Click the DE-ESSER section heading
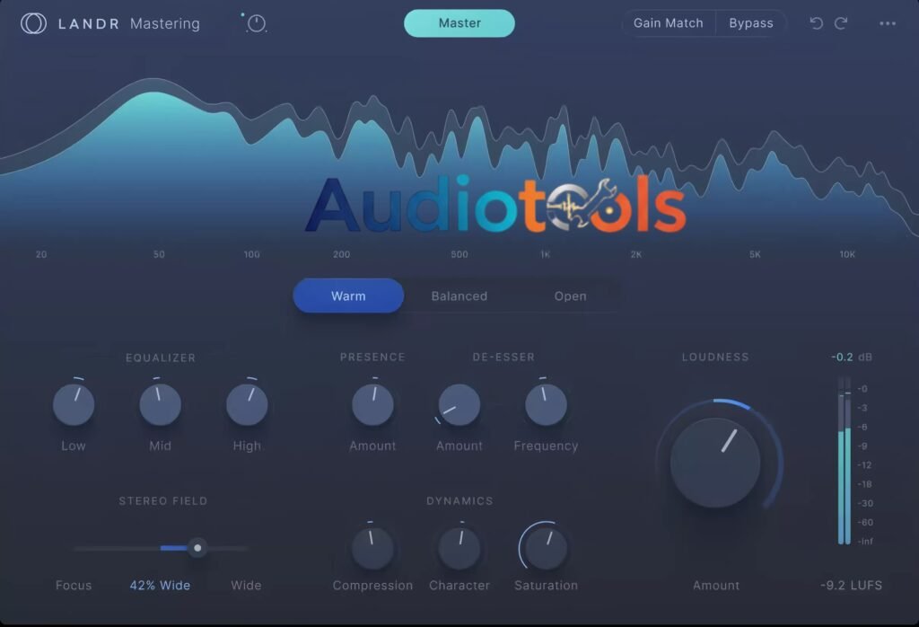 (x=503, y=358)
